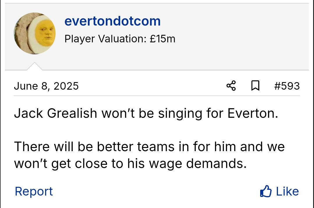This screenshot has width=314, height=208.
Task: Click the June 8, 2025 post date
Action: (x=46, y=86)
